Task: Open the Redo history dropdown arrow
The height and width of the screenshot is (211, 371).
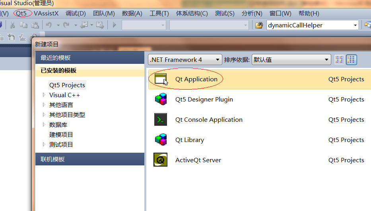Action: [x=76, y=25]
